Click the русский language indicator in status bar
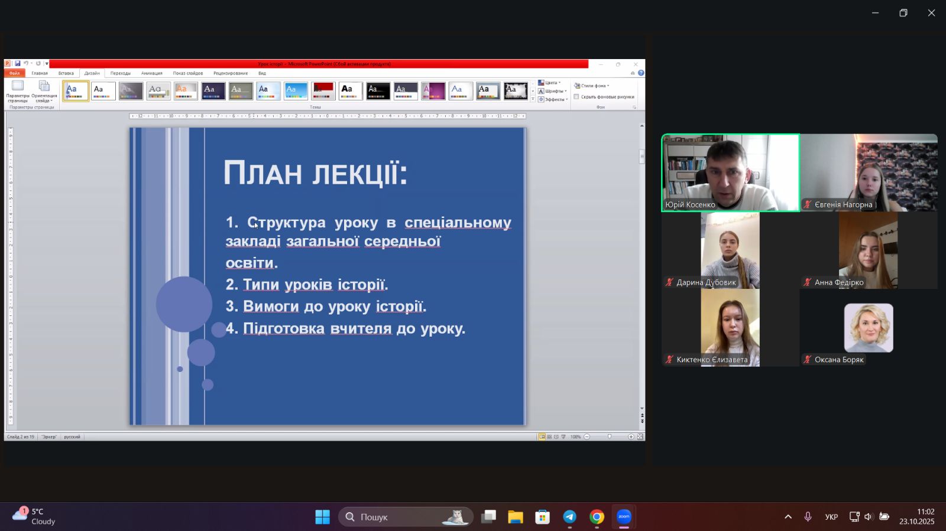The height and width of the screenshot is (531, 946). pos(72,437)
